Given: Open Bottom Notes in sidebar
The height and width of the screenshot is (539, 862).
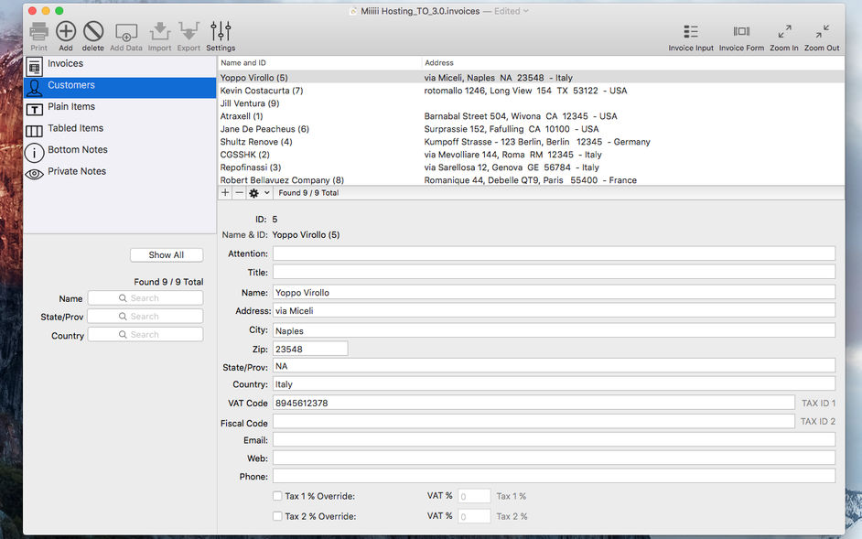Looking at the screenshot, I should (120, 151).
